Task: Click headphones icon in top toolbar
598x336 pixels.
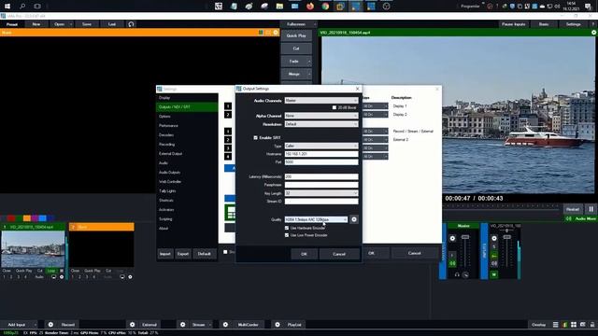Action: coord(131,24)
